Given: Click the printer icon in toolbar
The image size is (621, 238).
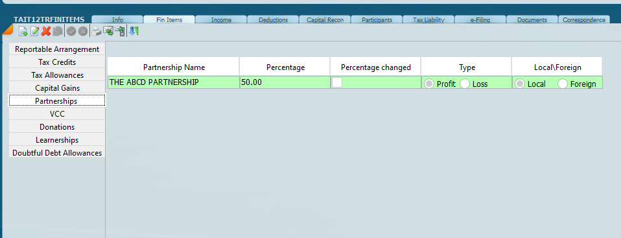Looking at the screenshot, I should coord(96,31).
